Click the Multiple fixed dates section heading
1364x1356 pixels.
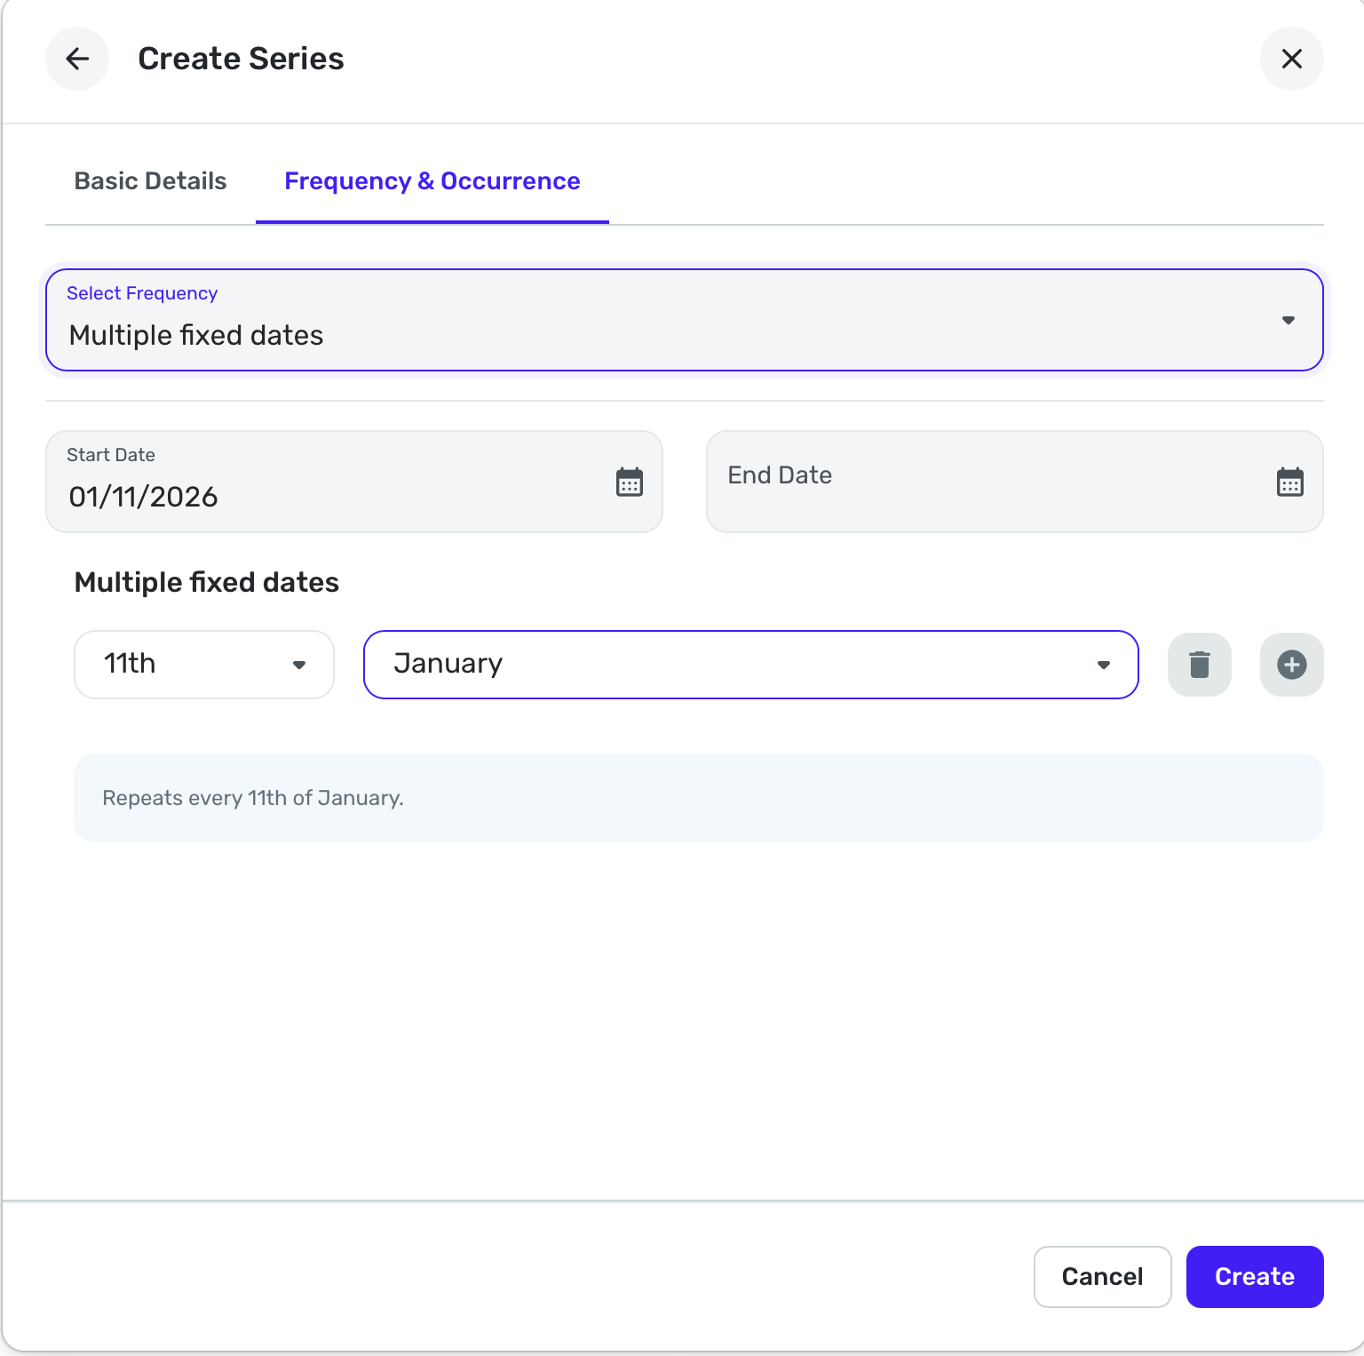(207, 582)
